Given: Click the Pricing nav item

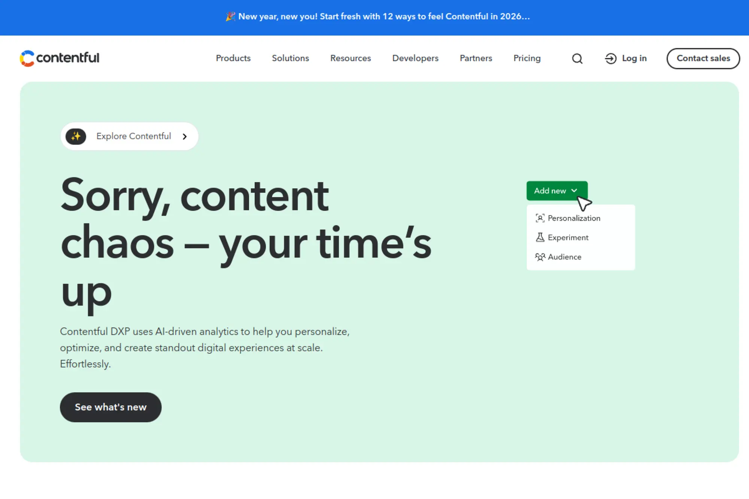Looking at the screenshot, I should 527,58.
